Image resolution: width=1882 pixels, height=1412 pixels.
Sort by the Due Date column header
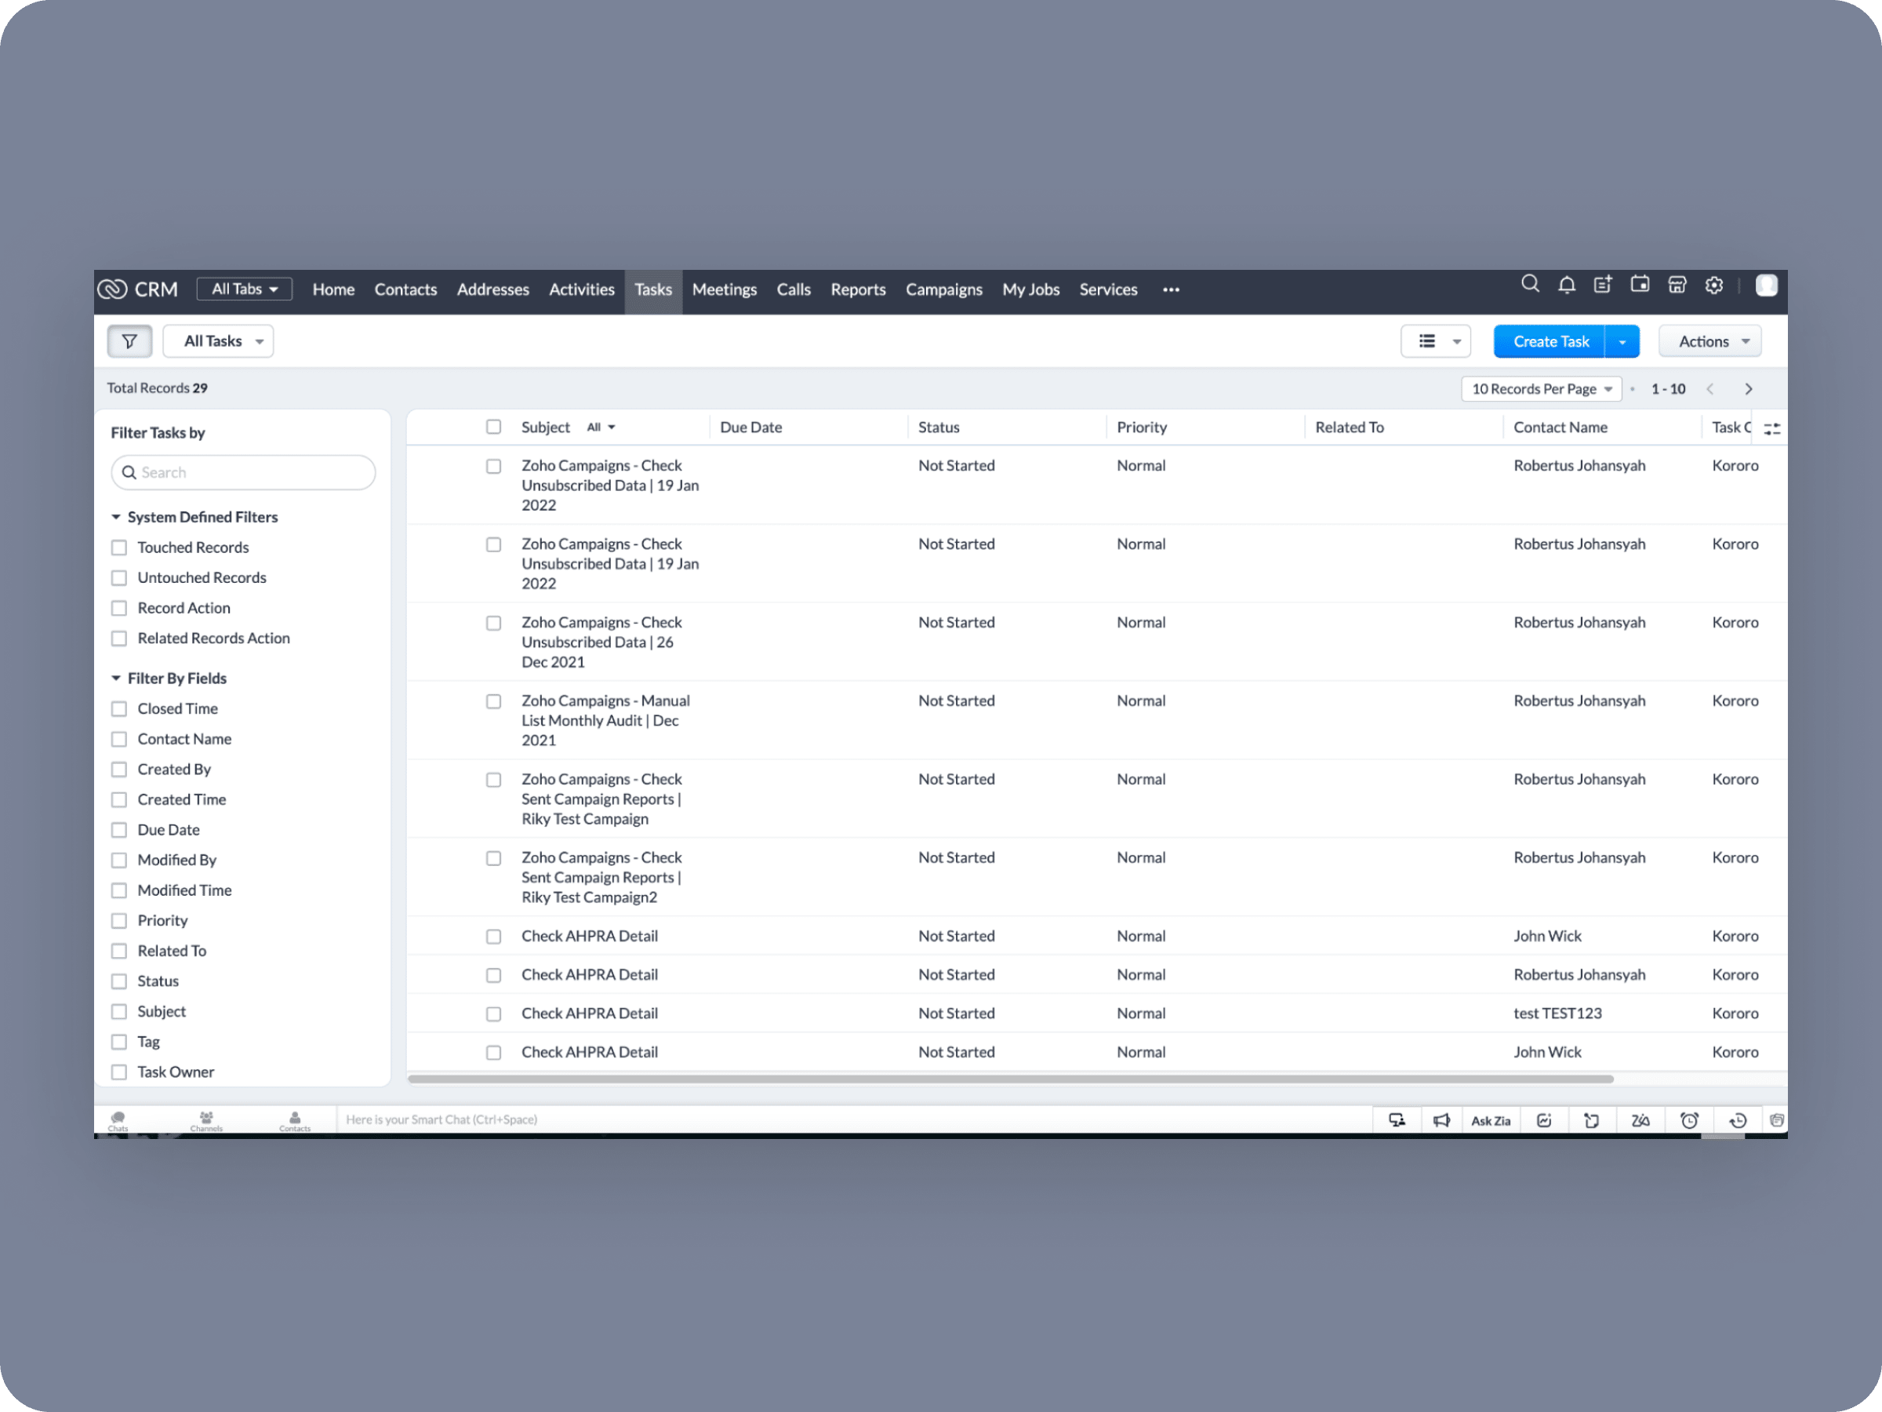click(750, 428)
